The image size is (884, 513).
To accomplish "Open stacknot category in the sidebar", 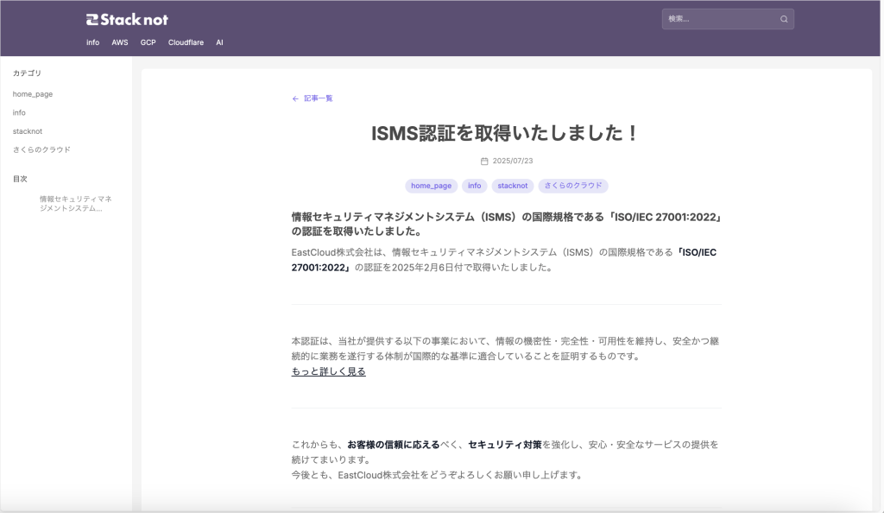I will coord(28,131).
